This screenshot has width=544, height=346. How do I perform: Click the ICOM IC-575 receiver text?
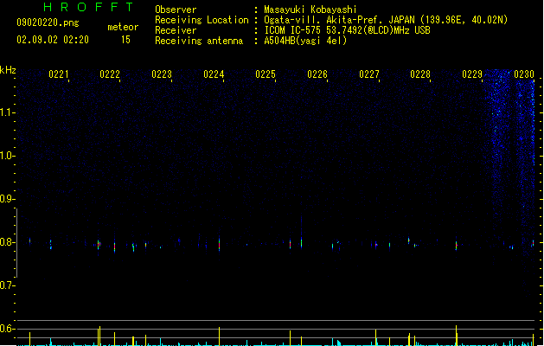click(x=348, y=30)
